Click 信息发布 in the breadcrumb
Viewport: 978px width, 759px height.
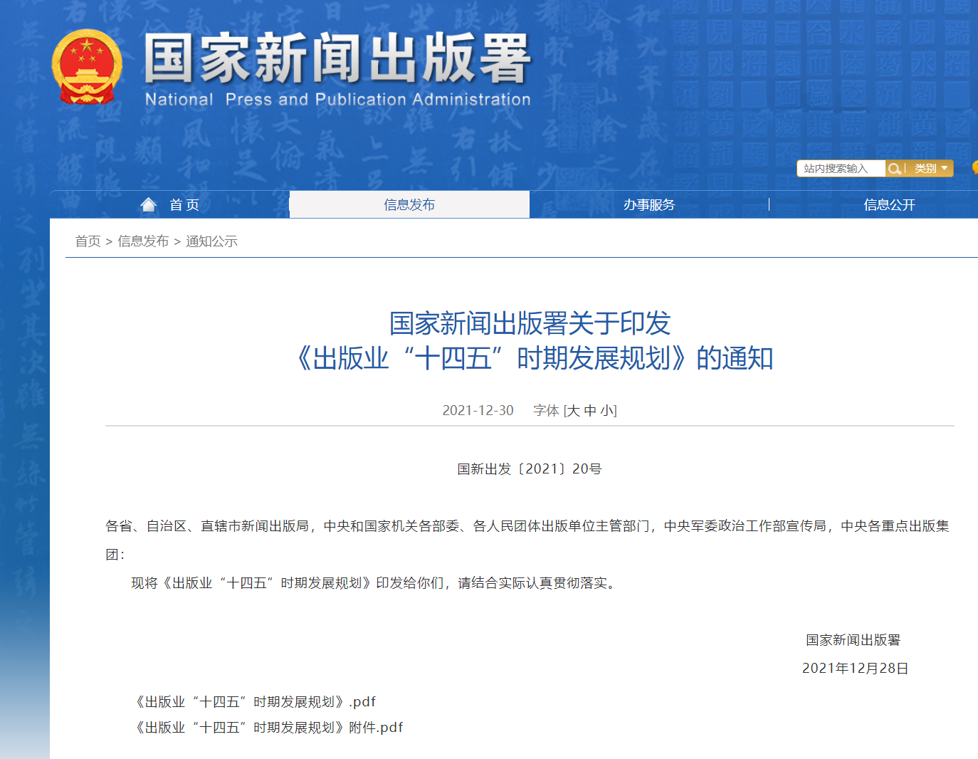click(143, 241)
